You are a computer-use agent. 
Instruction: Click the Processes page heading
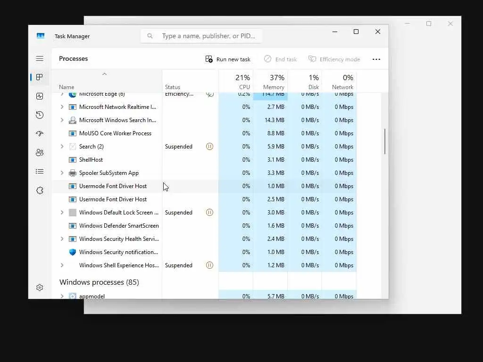pyautogui.click(x=73, y=58)
